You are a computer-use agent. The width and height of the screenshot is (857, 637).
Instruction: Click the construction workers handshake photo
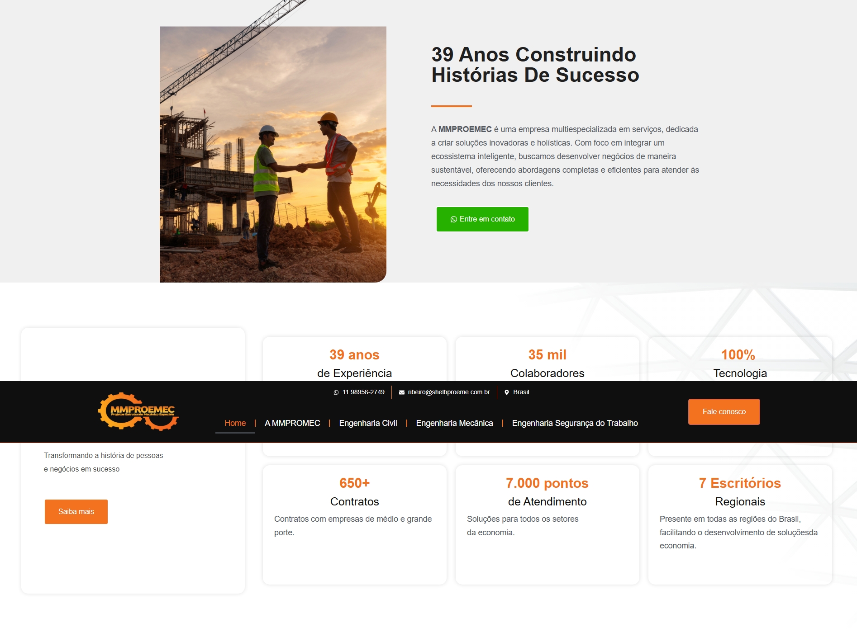(x=273, y=154)
